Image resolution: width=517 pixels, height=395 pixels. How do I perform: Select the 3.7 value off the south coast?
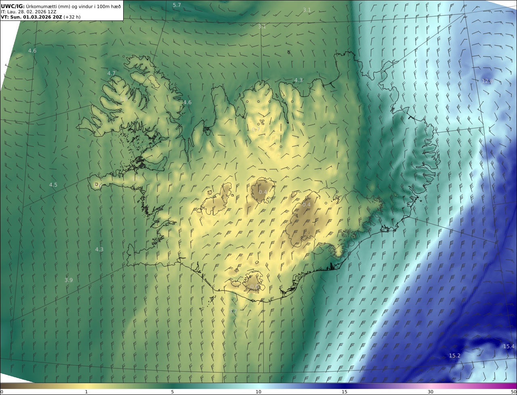coord(233,311)
